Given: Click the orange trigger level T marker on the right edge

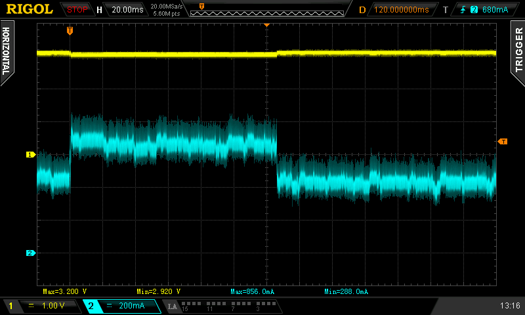Looking at the screenshot, I should click(503, 142).
